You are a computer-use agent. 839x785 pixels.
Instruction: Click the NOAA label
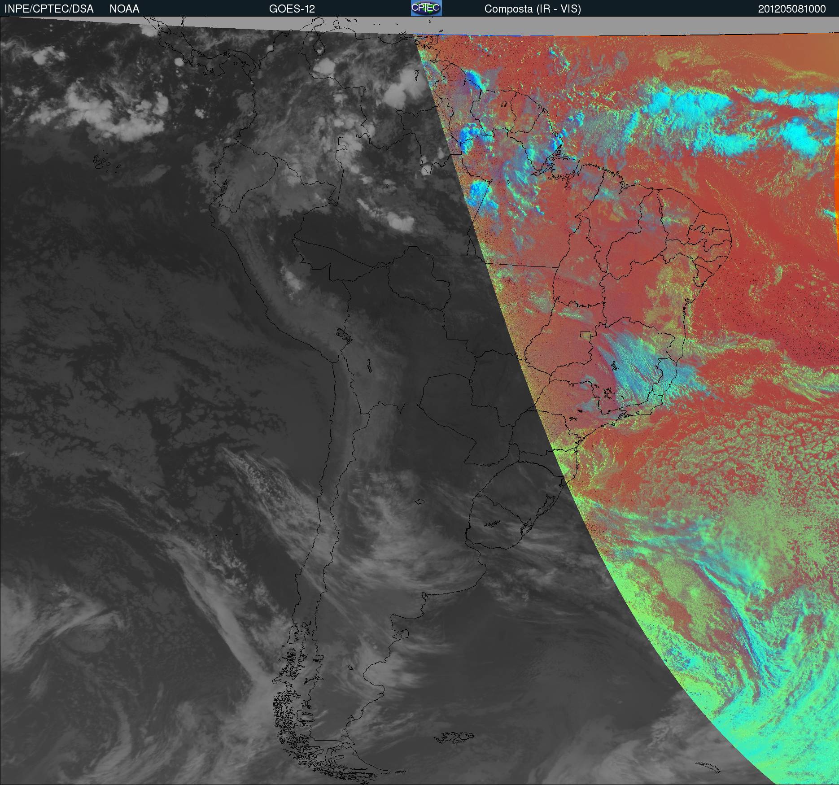(x=124, y=9)
